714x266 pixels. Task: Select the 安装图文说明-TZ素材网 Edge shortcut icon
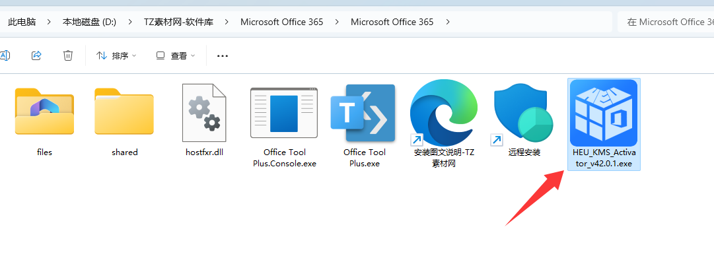(444, 113)
